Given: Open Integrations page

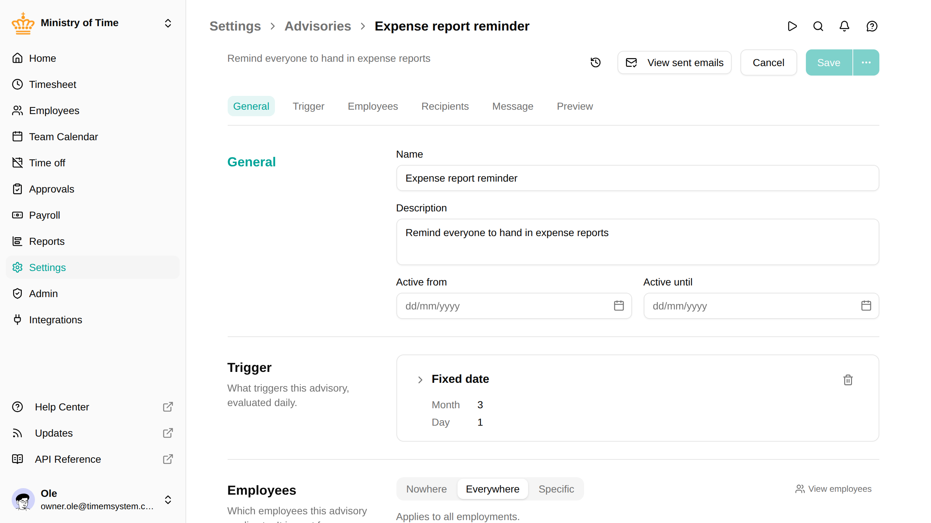Looking at the screenshot, I should click(x=93, y=320).
